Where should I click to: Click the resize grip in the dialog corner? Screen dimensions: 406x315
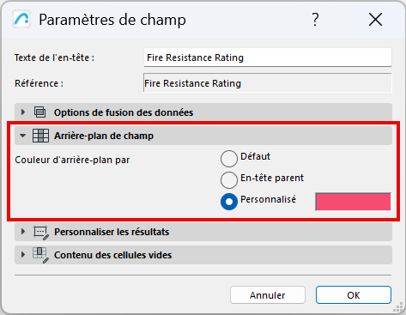click(x=398, y=307)
